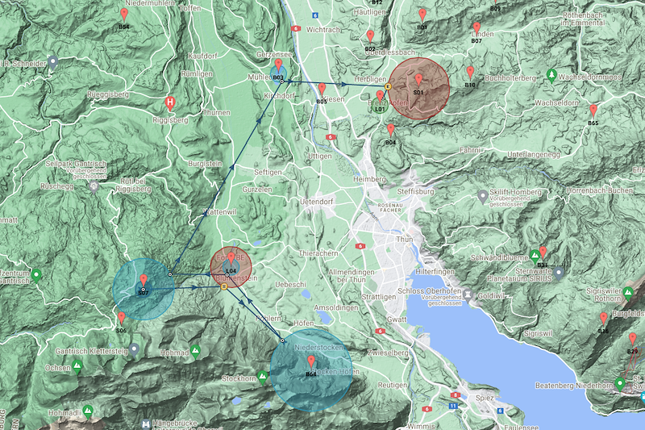Click the S07 turnpoint pin
This screenshot has height=430, width=645.
143,282
